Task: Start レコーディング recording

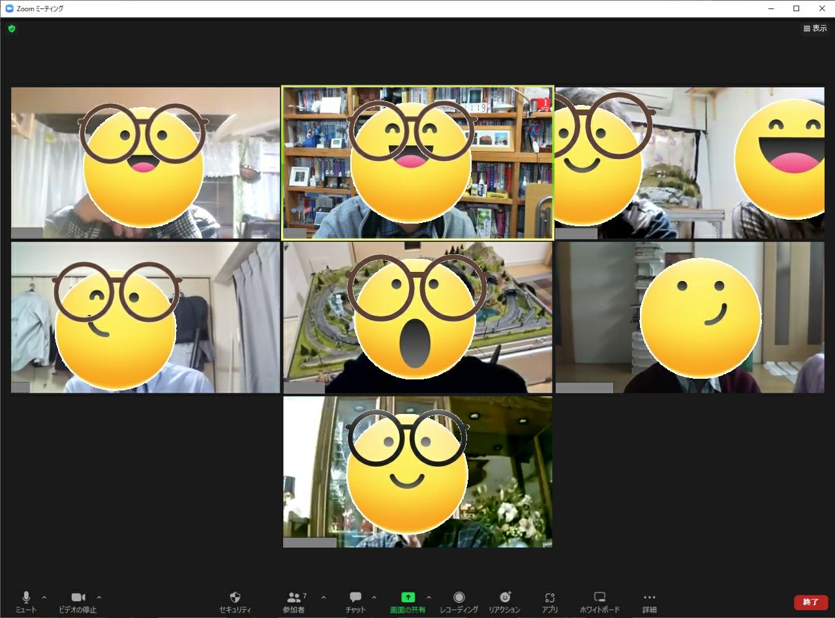Action: pos(459,602)
